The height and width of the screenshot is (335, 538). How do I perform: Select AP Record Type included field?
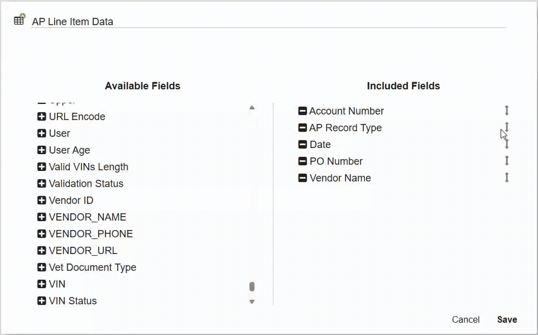pyautogui.click(x=345, y=128)
